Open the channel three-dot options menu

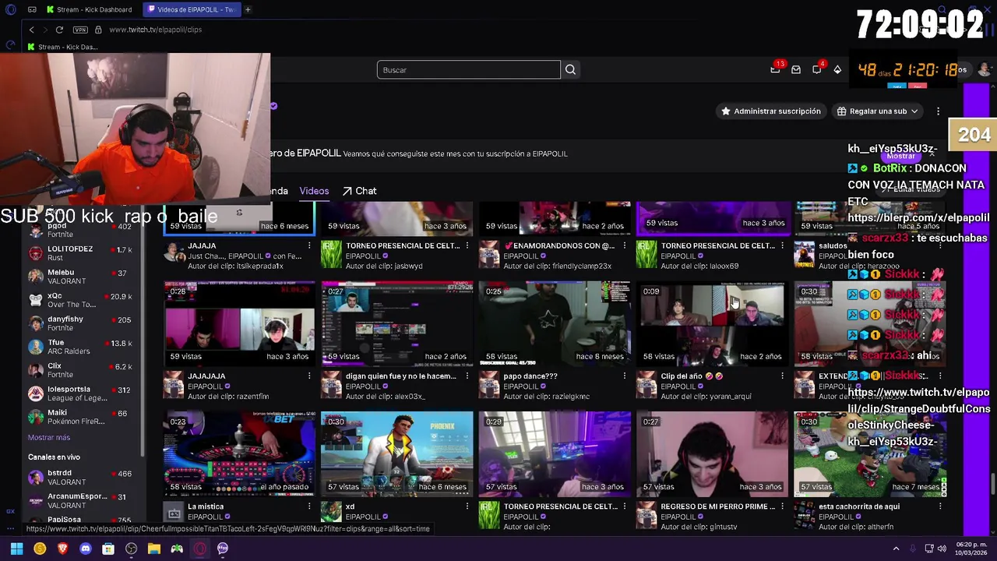(938, 111)
